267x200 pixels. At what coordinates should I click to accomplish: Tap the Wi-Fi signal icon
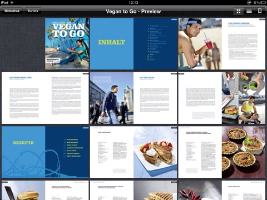[12, 2]
